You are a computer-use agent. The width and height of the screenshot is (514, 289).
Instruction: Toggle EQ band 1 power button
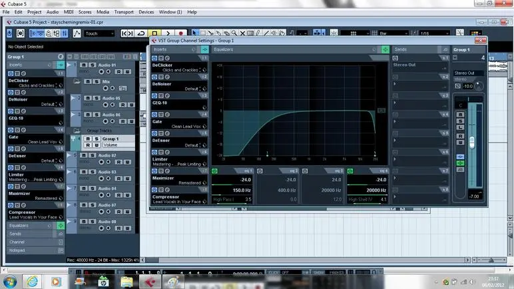(214, 171)
